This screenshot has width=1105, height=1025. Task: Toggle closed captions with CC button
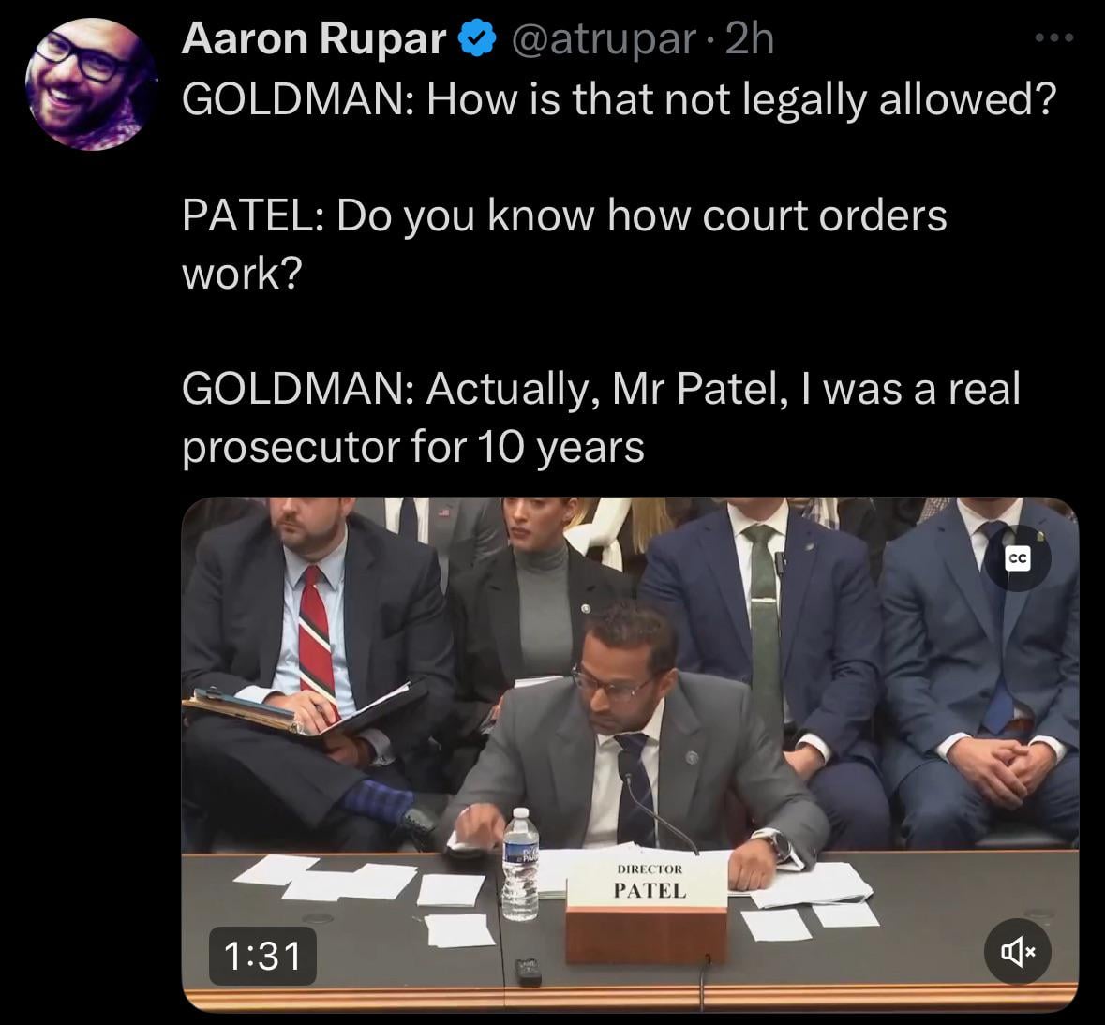(1018, 558)
